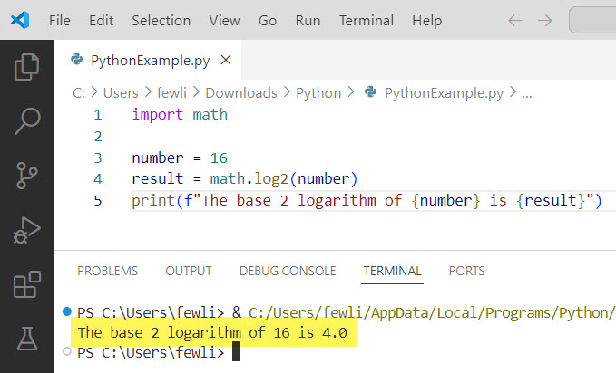Click the command center search box
The image size is (616, 373).
[592, 20]
